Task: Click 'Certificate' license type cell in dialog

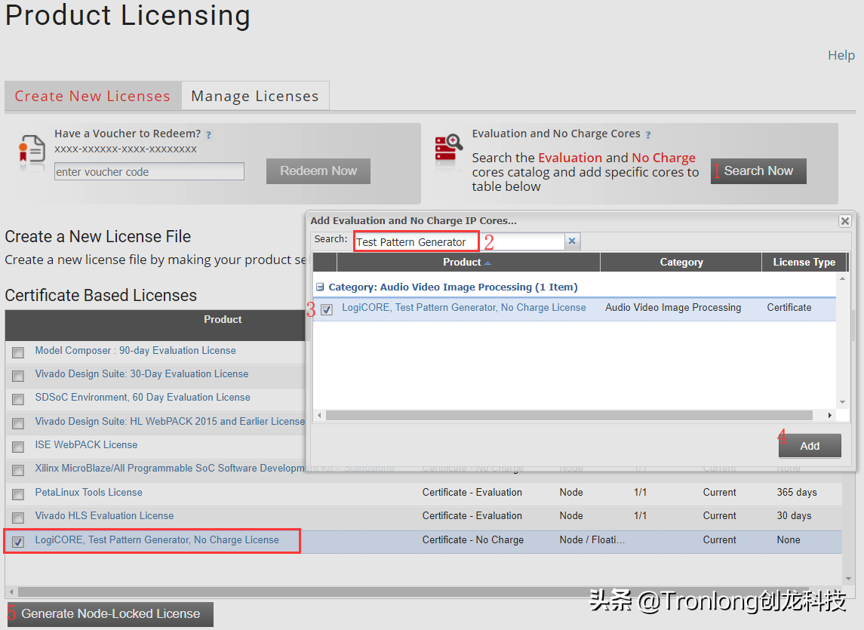Action: coord(789,308)
